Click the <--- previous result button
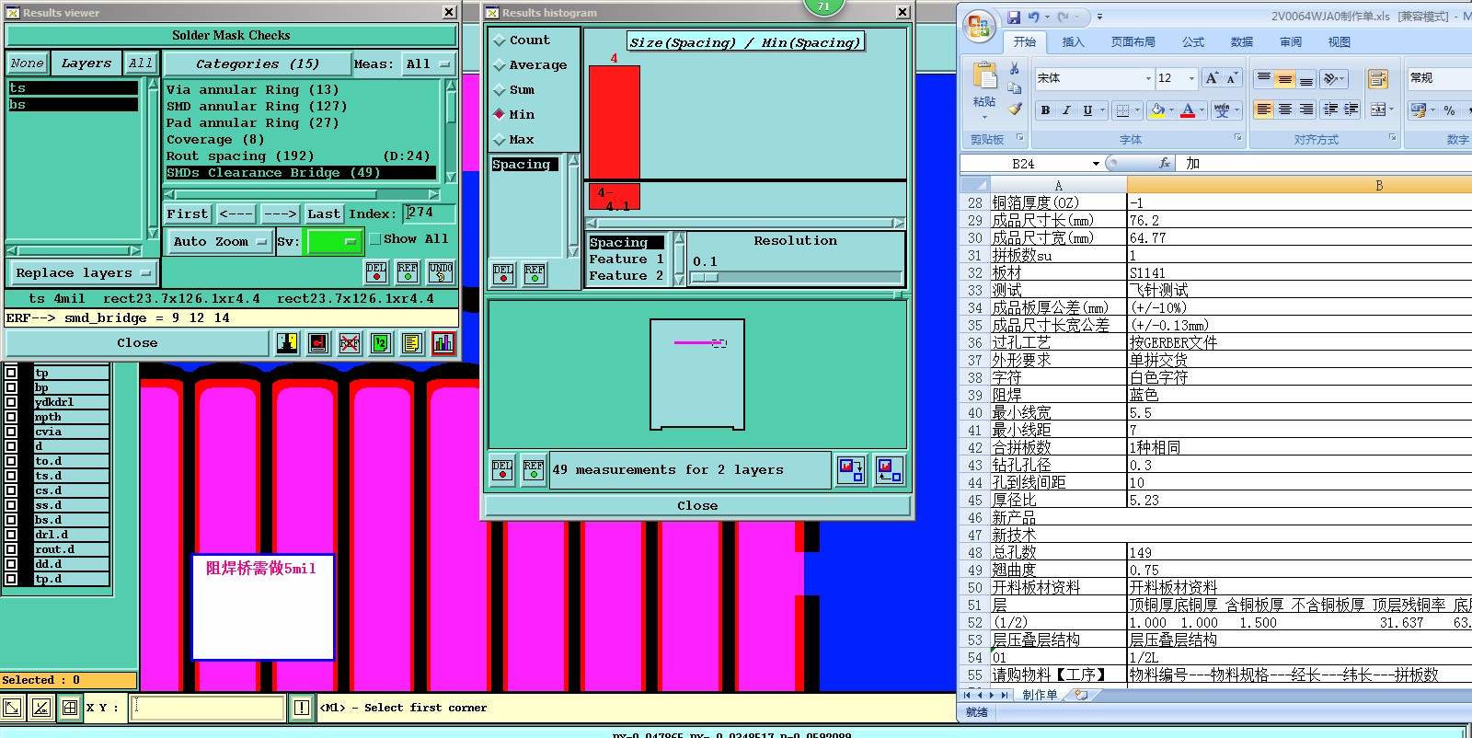This screenshot has width=1472, height=738. click(x=236, y=213)
